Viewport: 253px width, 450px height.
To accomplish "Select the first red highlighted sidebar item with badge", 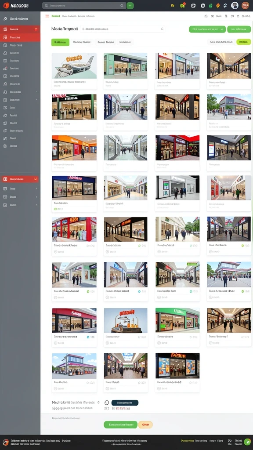I will point(20,29).
